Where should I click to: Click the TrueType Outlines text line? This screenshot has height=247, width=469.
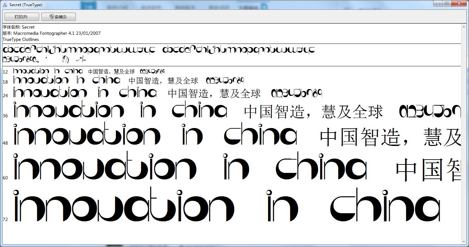click(x=21, y=39)
